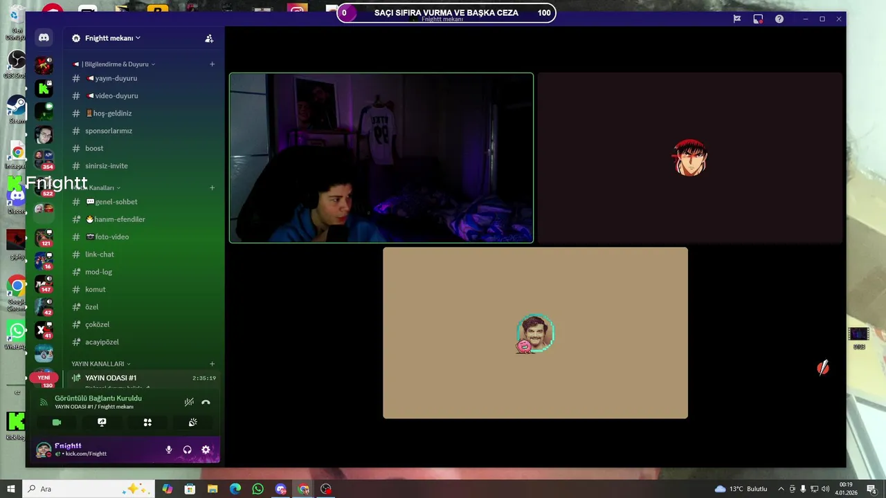Image resolution: width=886 pixels, height=498 pixels.
Task: Toggle camera in the voice panel
Action: pyautogui.click(x=57, y=422)
